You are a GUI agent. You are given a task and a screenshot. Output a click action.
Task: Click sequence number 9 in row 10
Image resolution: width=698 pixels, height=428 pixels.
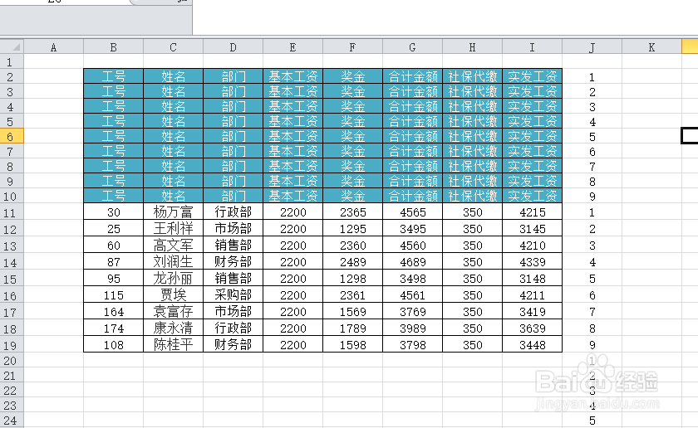click(x=592, y=196)
